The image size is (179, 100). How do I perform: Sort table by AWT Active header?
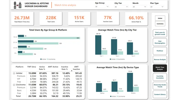pos(53,67)
